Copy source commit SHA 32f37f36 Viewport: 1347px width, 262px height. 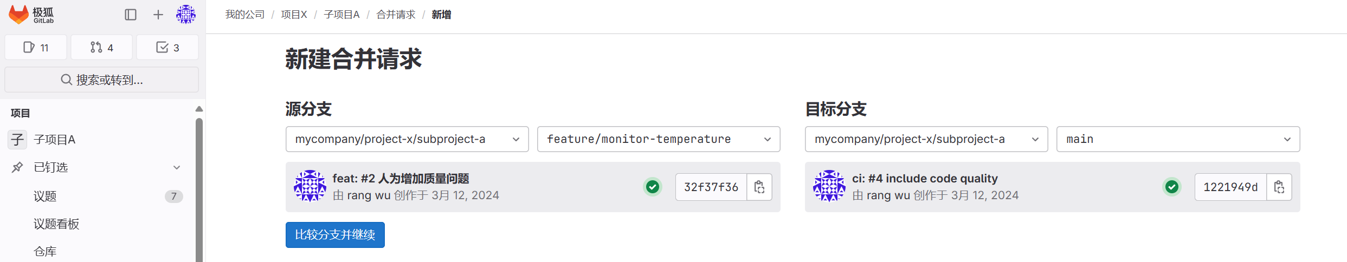pos(759,187)
